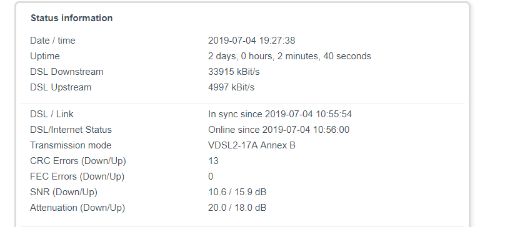515x227 pixels.
Task: Select the DSL / Link label
Action: [x=52, y=114]
